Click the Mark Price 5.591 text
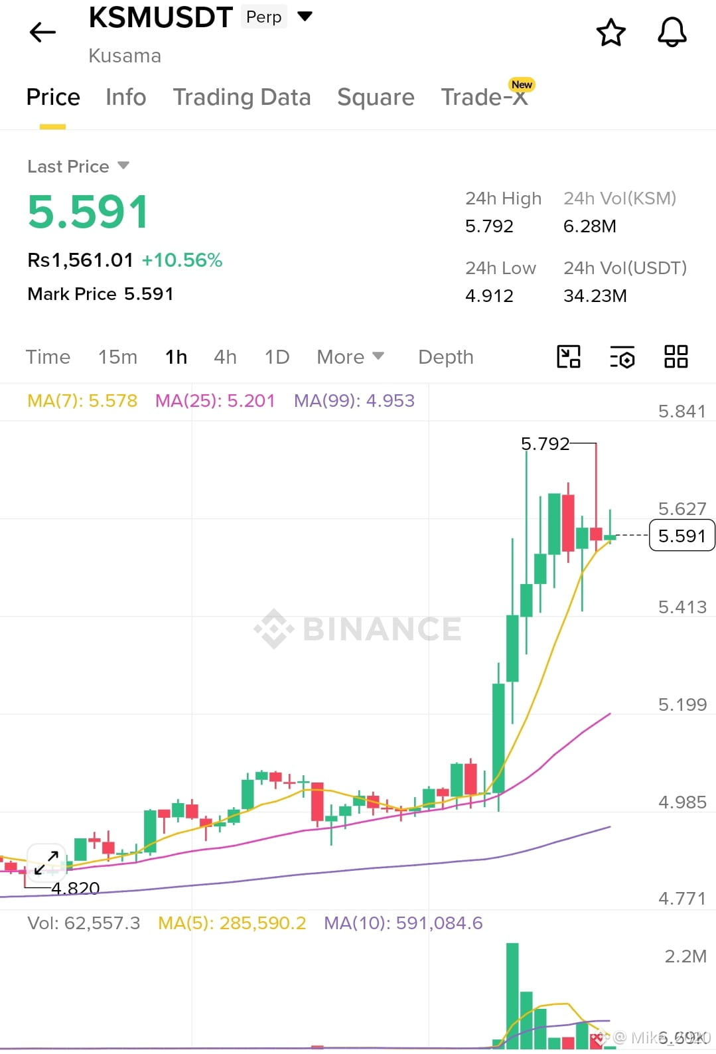 coord(100,294)
